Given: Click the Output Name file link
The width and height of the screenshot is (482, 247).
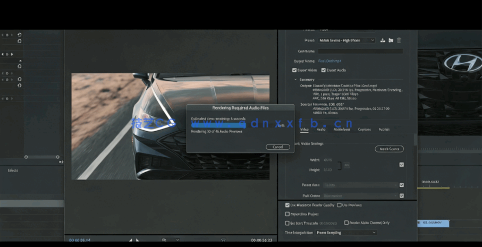Looking at the screenshot, I should tap(329, 61).
